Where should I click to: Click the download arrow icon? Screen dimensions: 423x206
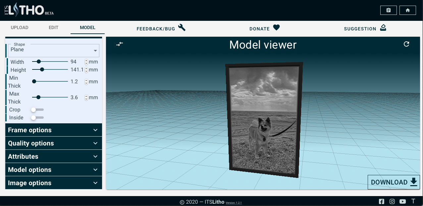414,182
